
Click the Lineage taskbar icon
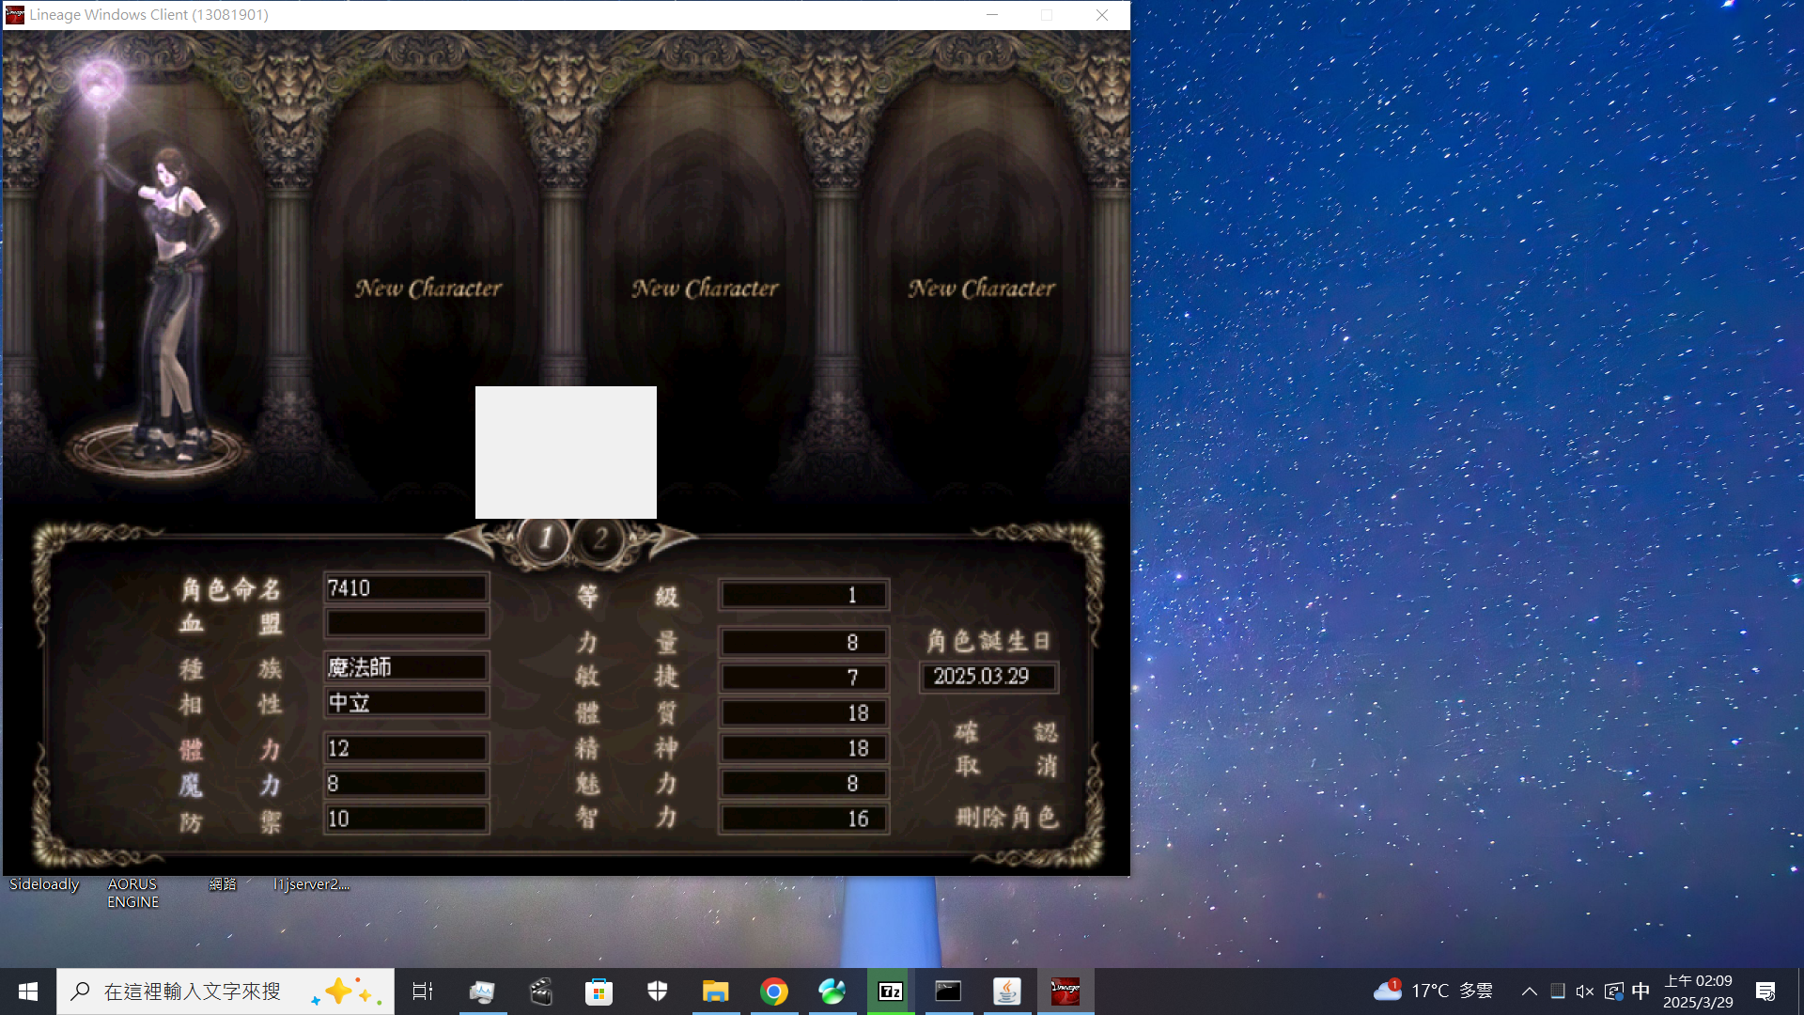coord(1065,992)
